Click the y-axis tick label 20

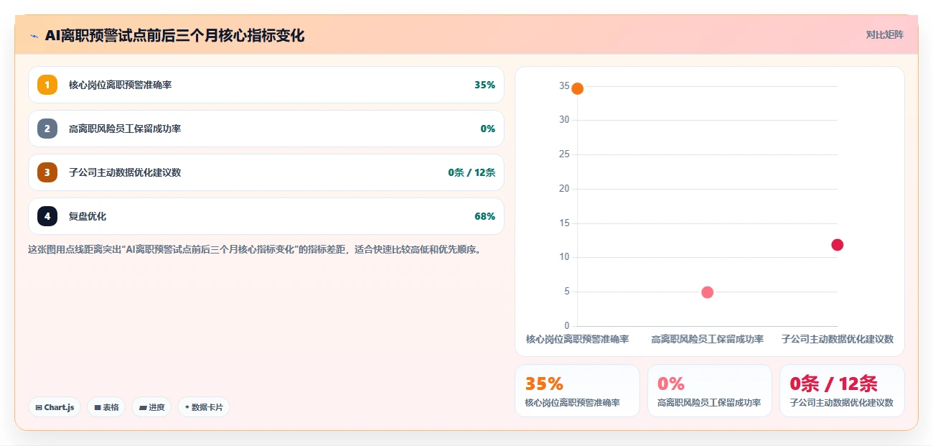(564, 189)
